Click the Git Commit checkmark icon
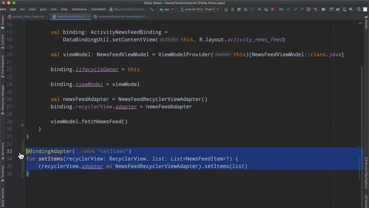369x208 pixels. pyautogui.click(x=295, y=9)
